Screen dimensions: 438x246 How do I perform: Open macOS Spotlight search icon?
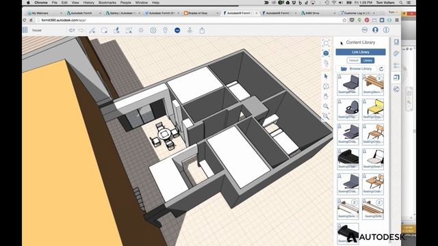[401, 3]
